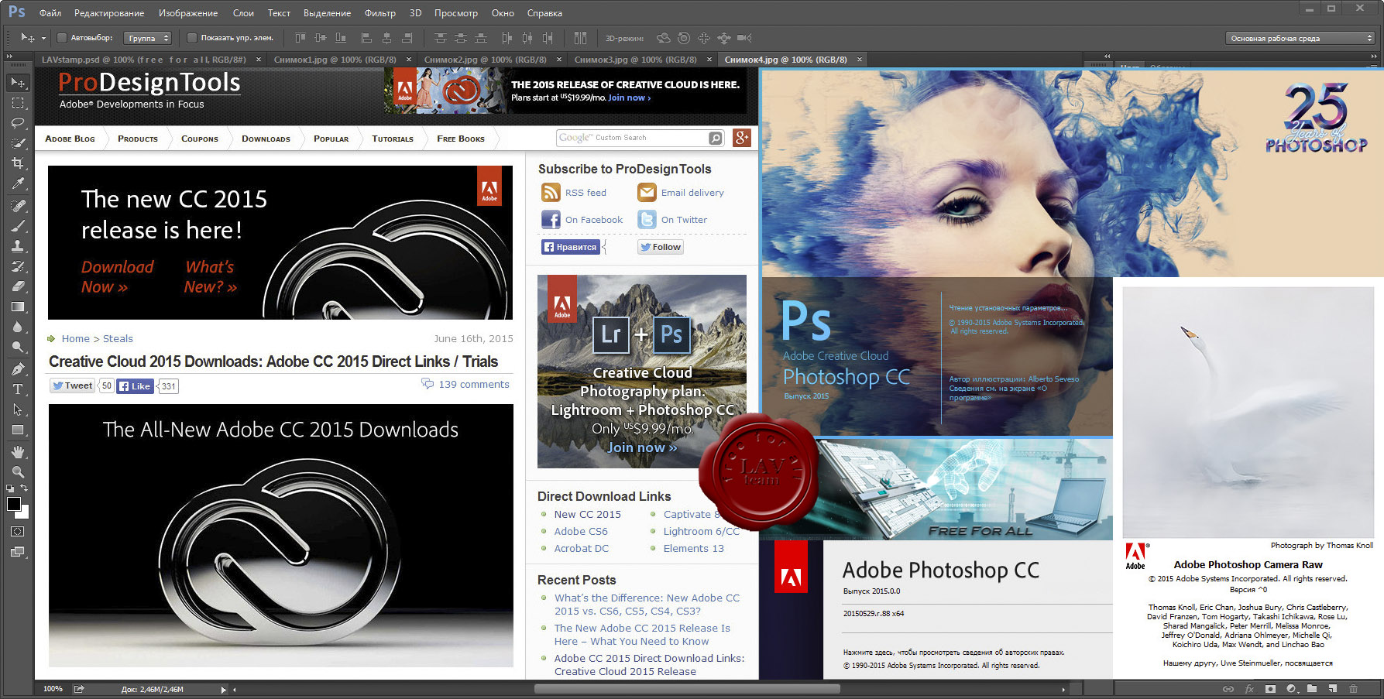Select the Zoom tool
This screenshot has width=1384, height=699.
(x=18, y=472)
